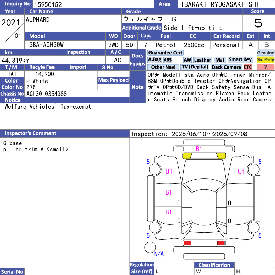275x275 pixels.
Task: Click the color value P White
Action: [x=37, y=81]
